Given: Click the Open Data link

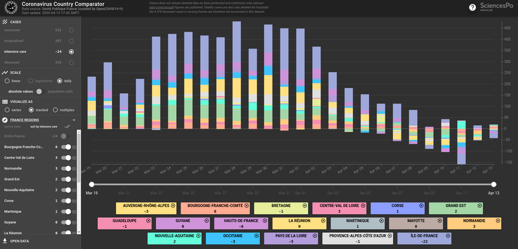Looking at the screenshot, I should [x=19, y=241].
